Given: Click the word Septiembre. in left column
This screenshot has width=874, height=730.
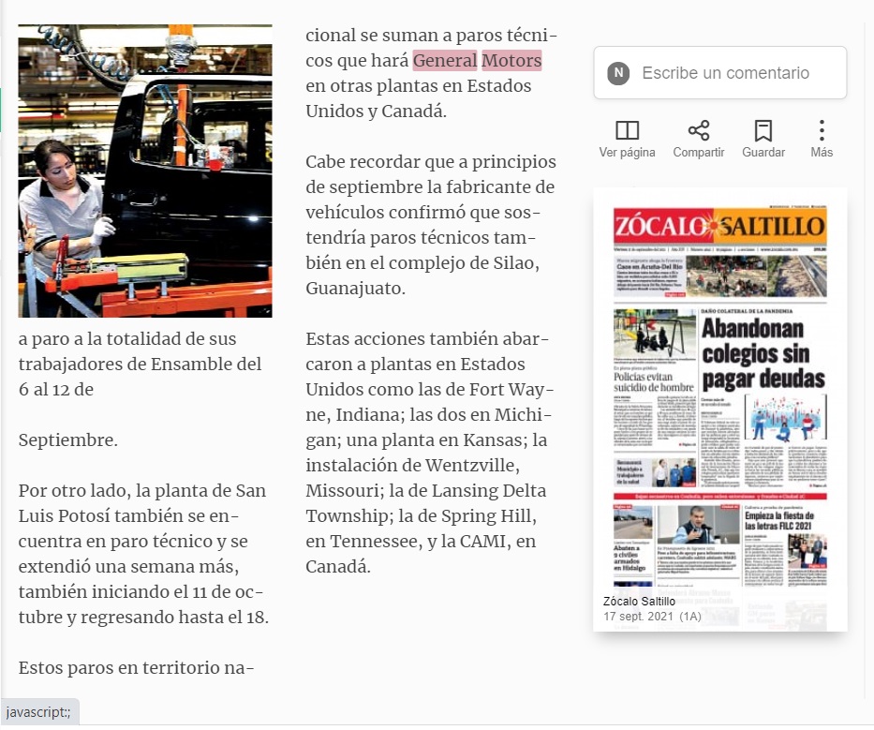Looking at the screenshot, I should coord(68,440).
